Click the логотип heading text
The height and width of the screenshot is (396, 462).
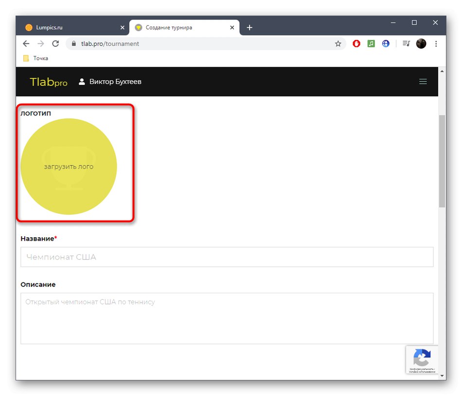pyautogui.click(x=36, y=113)
